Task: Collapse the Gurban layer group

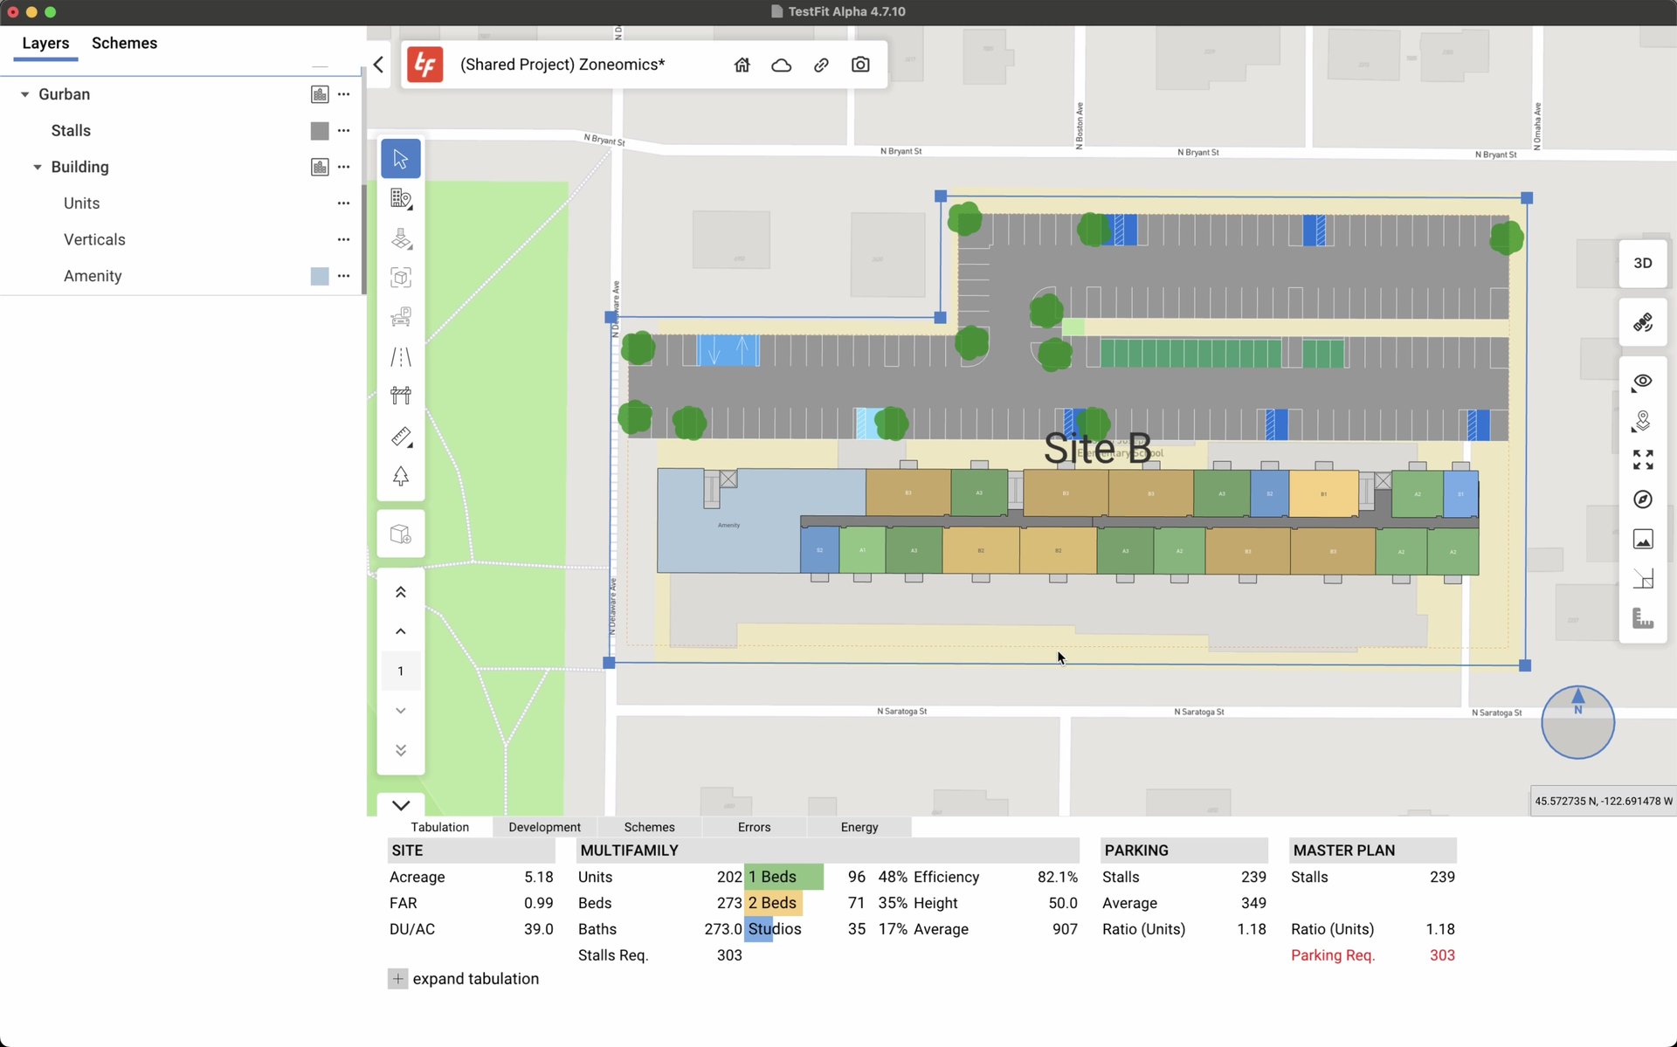Action: pos(24,94)
